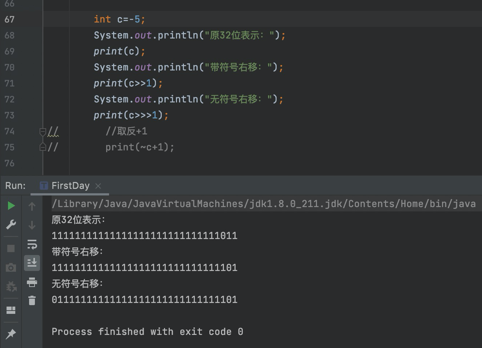Image resolution: width=482 pixels, height=348 pixels.
Task: Click println "无符号右移" code line
Action: pos(188,99)
